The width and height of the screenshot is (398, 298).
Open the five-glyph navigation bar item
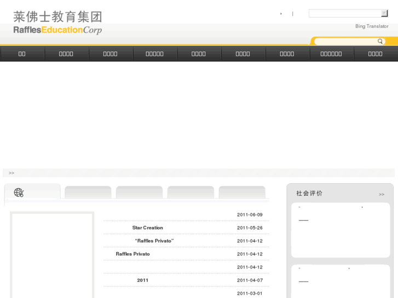pos(154,54)
